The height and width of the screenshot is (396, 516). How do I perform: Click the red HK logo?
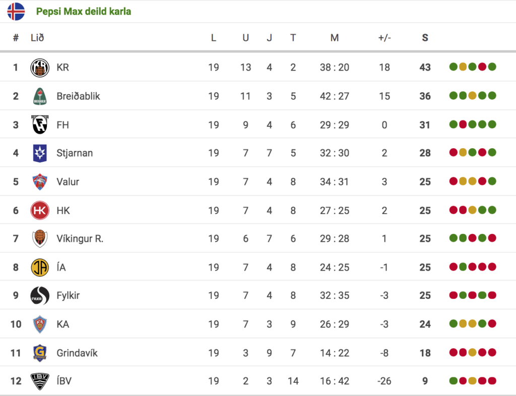(40, 211)
